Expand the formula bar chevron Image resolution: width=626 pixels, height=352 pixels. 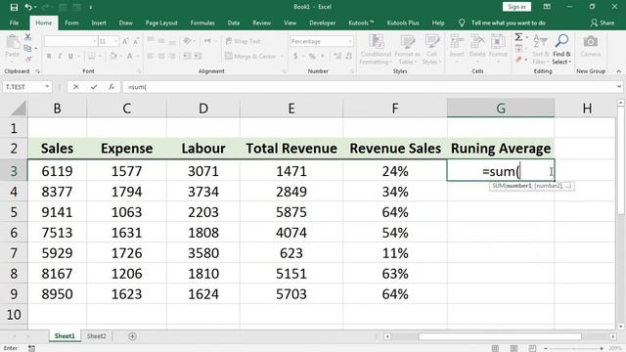tap(619, 87)
